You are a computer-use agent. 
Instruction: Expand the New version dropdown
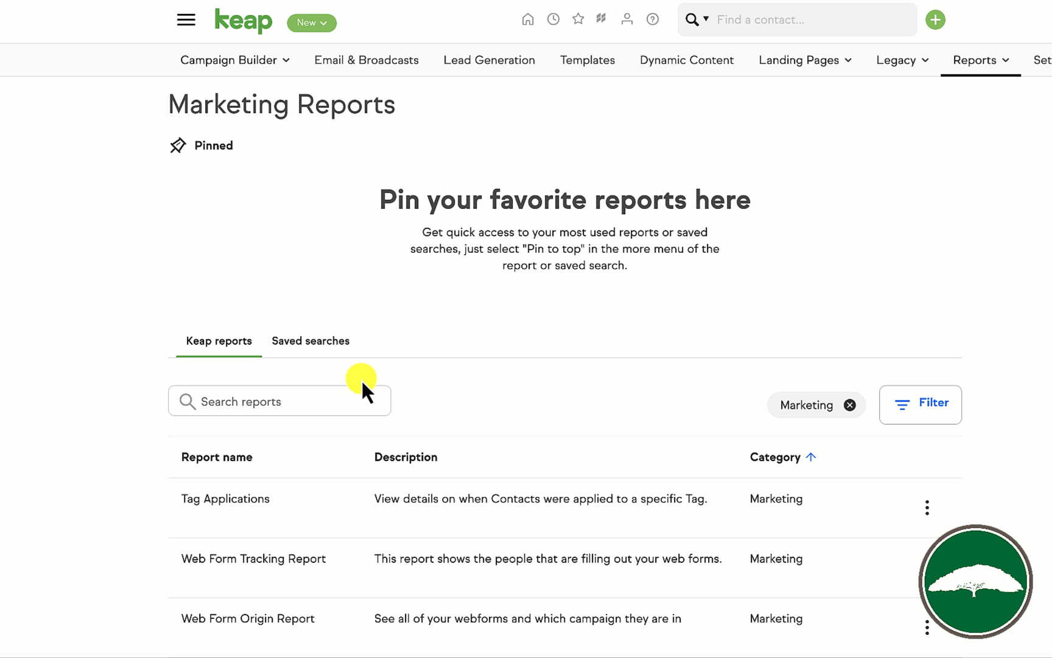[x=312, y=23]
